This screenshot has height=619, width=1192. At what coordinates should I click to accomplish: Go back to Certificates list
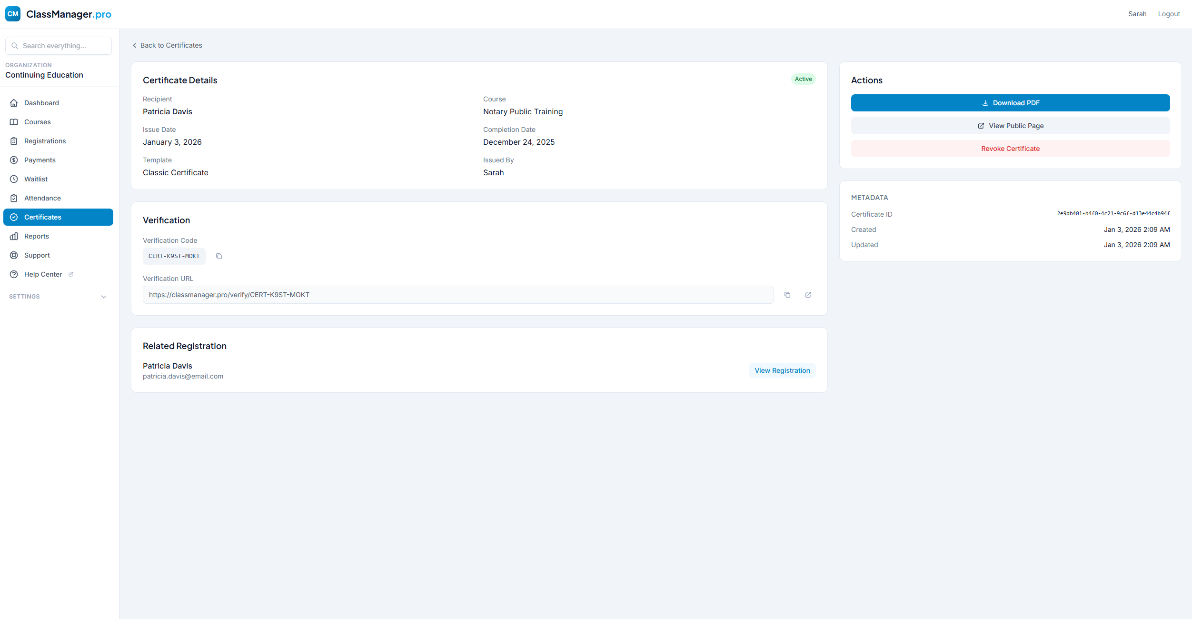click(167, 45)
